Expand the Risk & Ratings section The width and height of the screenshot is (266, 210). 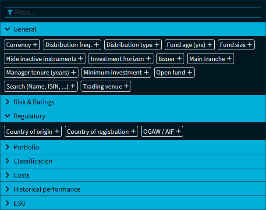pyautogui.click(x=7, y=102)
